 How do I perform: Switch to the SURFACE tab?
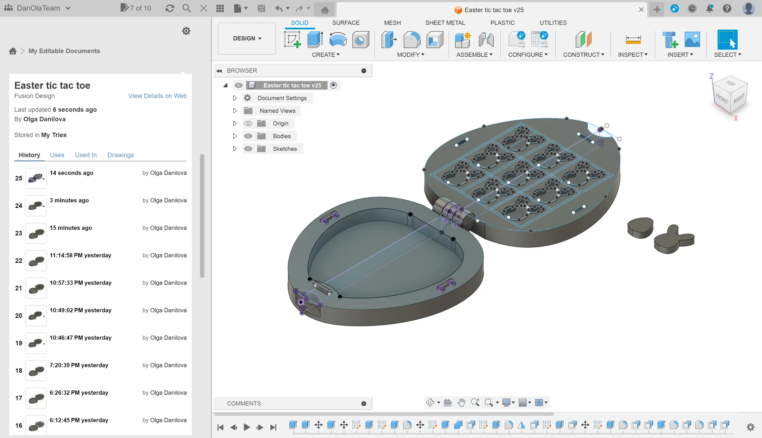(x=346, y=23)
